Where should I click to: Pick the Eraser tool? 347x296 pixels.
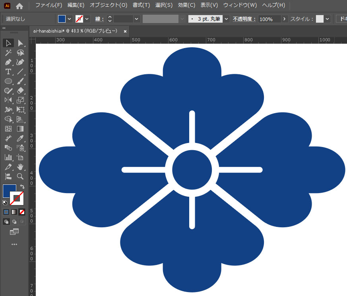coord(21,91)
